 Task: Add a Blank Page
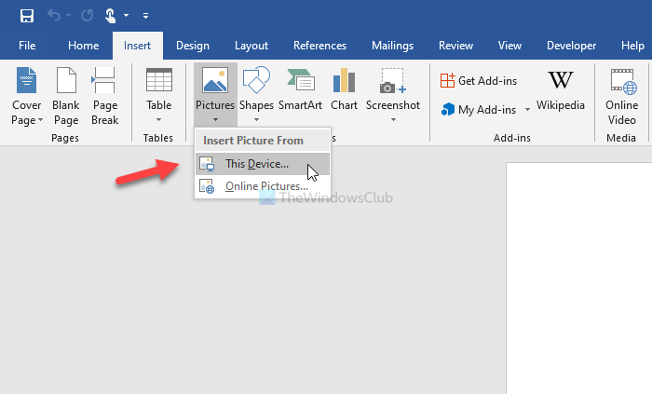coord(65,97)
